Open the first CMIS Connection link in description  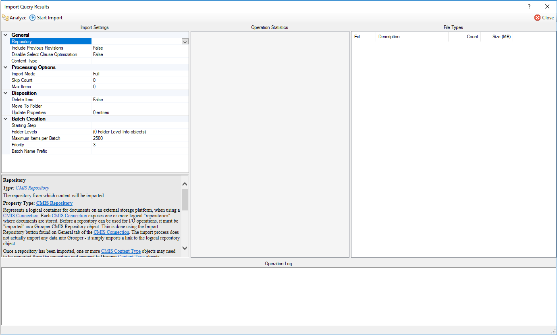21,216
